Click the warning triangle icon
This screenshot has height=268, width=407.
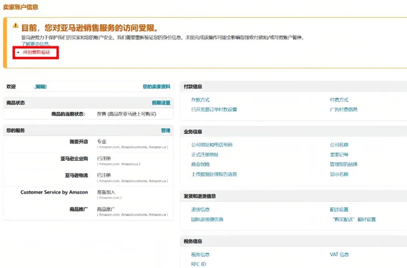(15, 26)
